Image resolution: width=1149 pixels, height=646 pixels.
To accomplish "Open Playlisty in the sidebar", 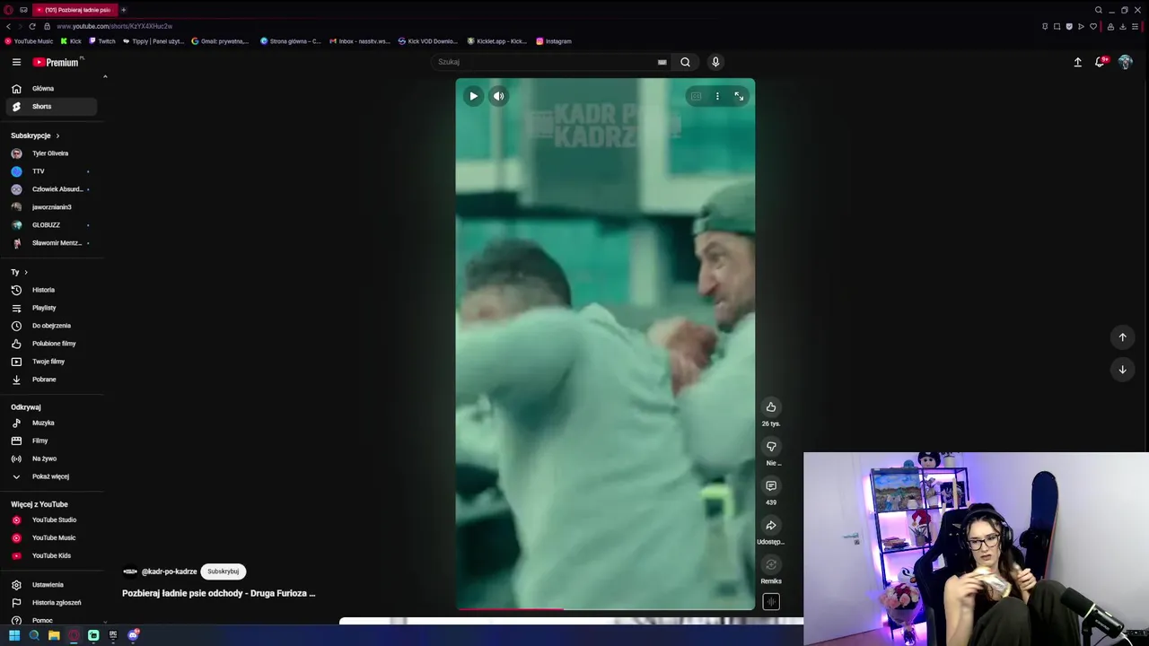I will pos(51,308).
